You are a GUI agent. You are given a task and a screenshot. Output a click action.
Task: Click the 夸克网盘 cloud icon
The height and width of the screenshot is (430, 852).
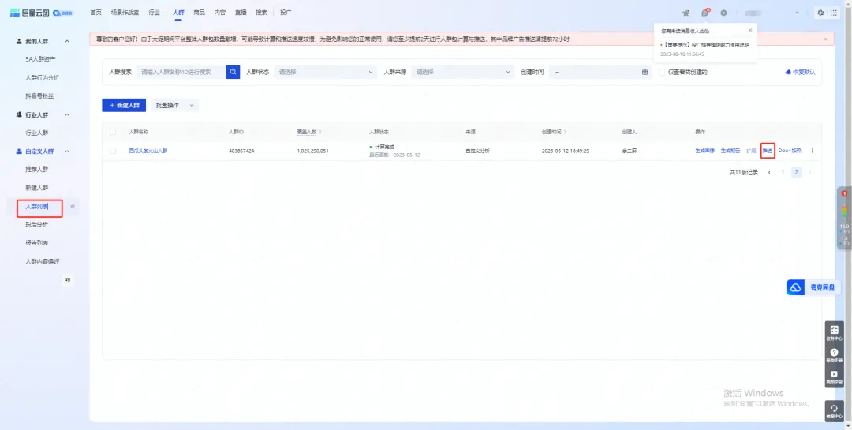[795, 288]
